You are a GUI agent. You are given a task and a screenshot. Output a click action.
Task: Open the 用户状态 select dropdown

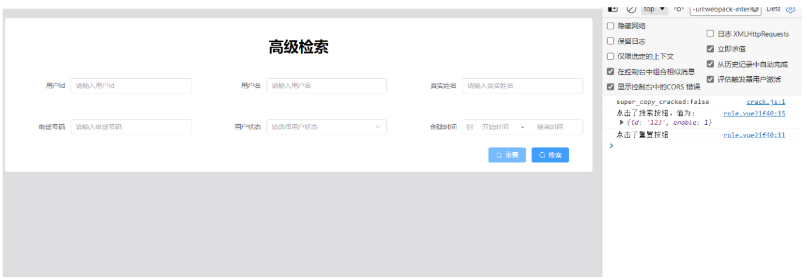pyautogui.click(x=326, y=127)
